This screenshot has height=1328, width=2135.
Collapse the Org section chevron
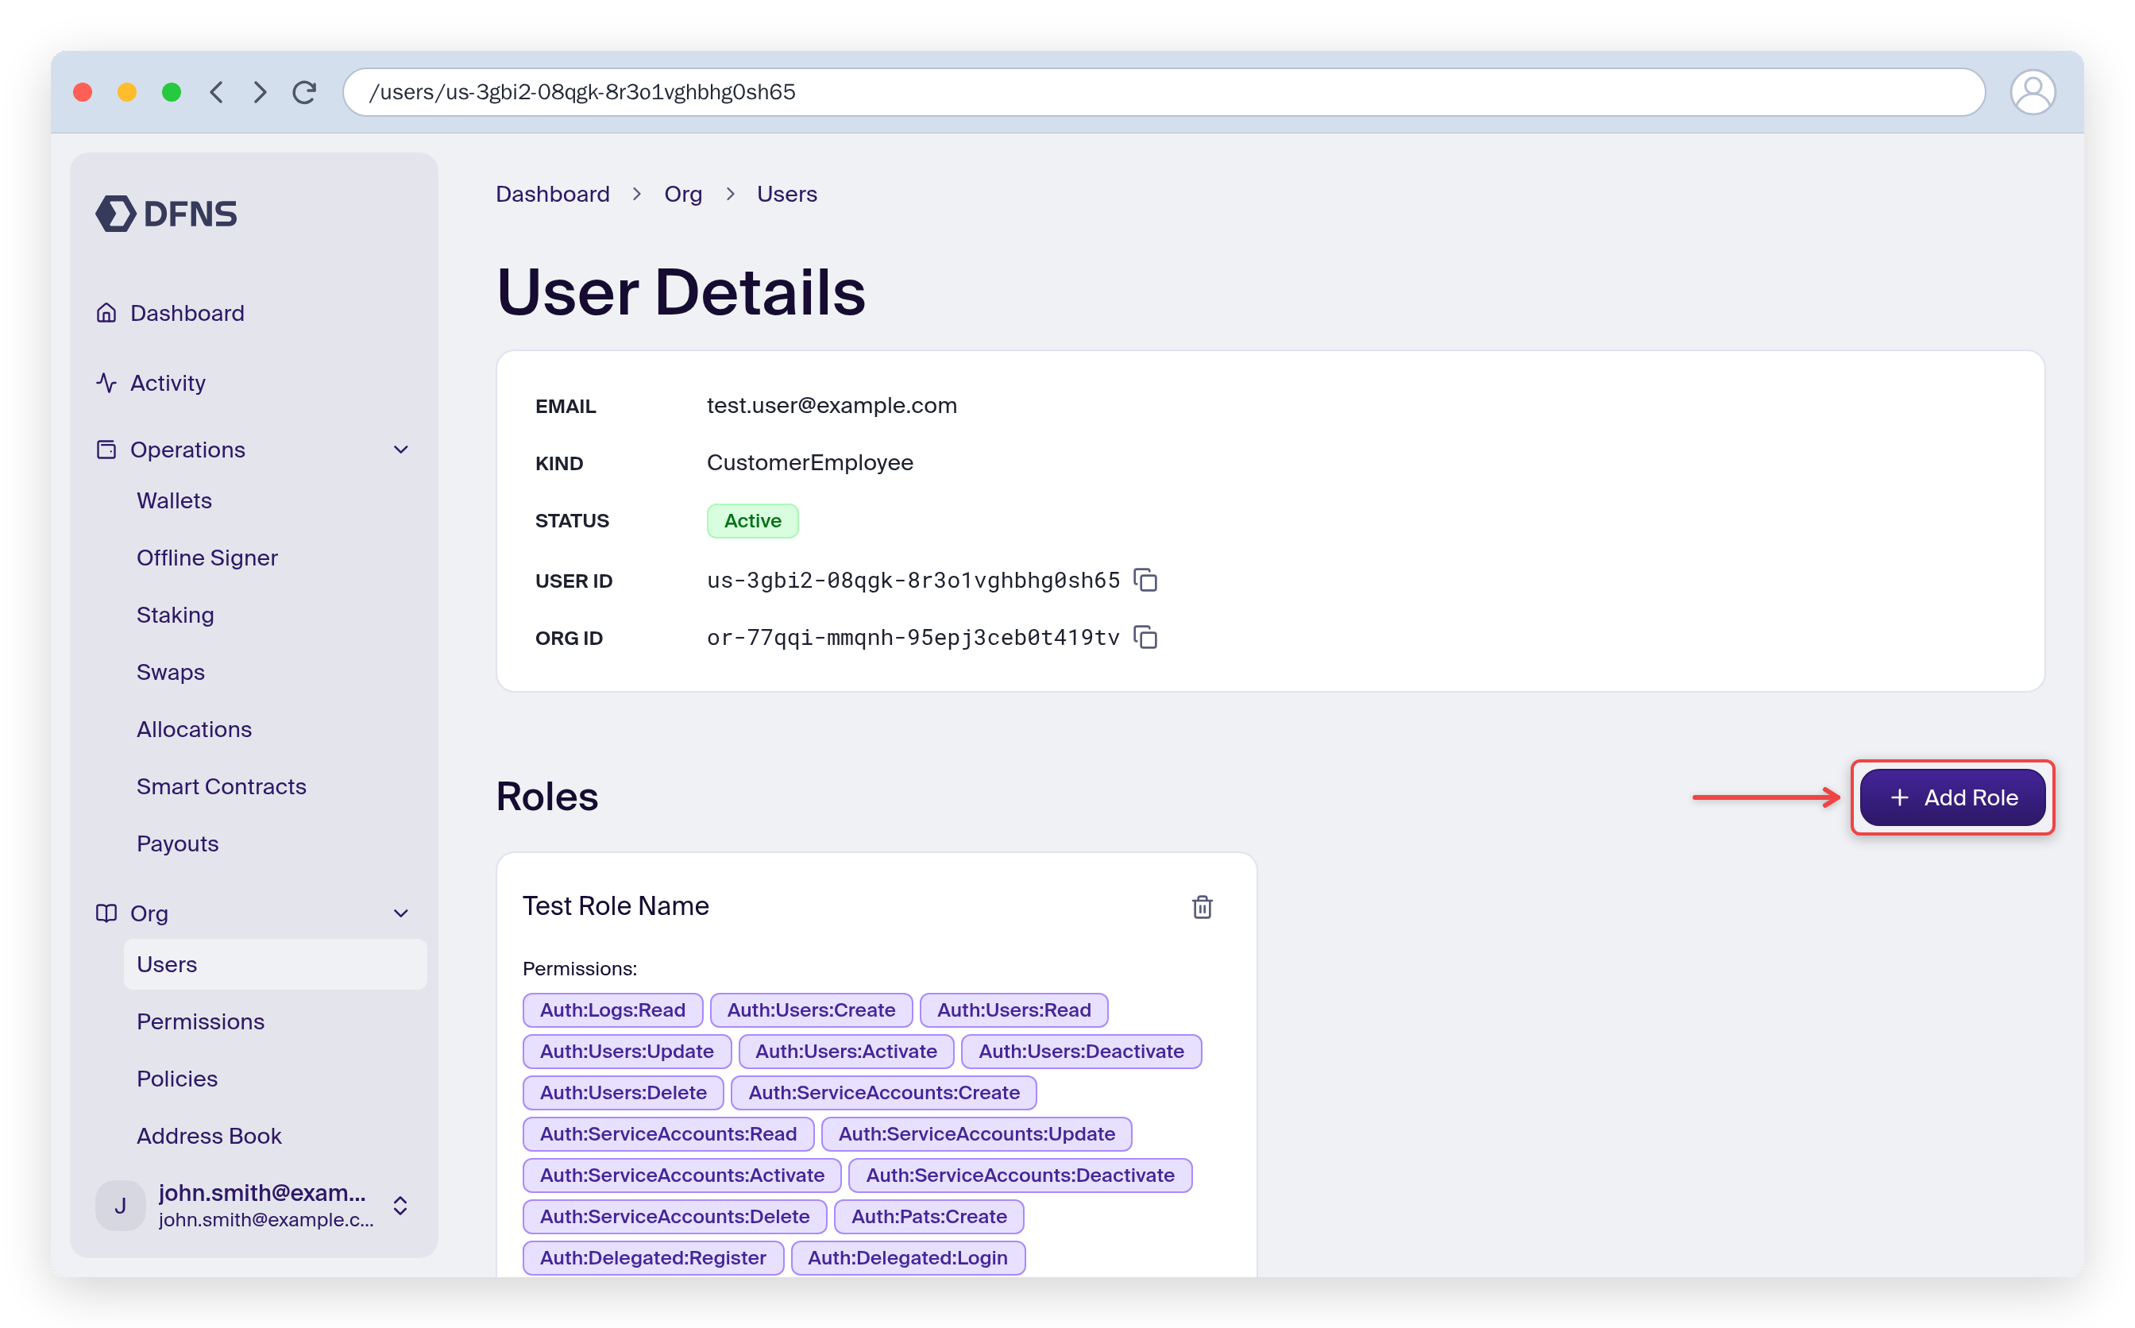pyautogui.click(x=401, y=913)
